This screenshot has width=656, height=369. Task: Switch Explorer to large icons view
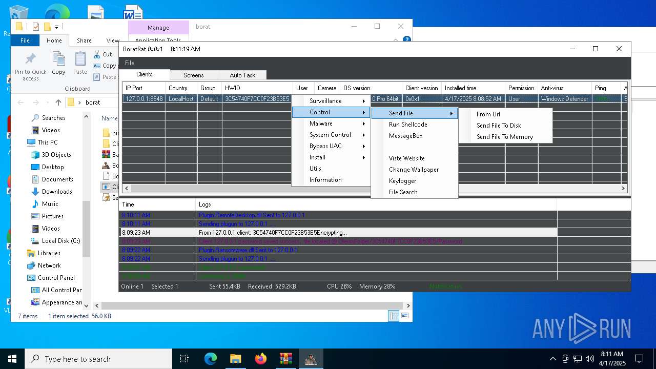pyautogui.click(x=405, y=316)
